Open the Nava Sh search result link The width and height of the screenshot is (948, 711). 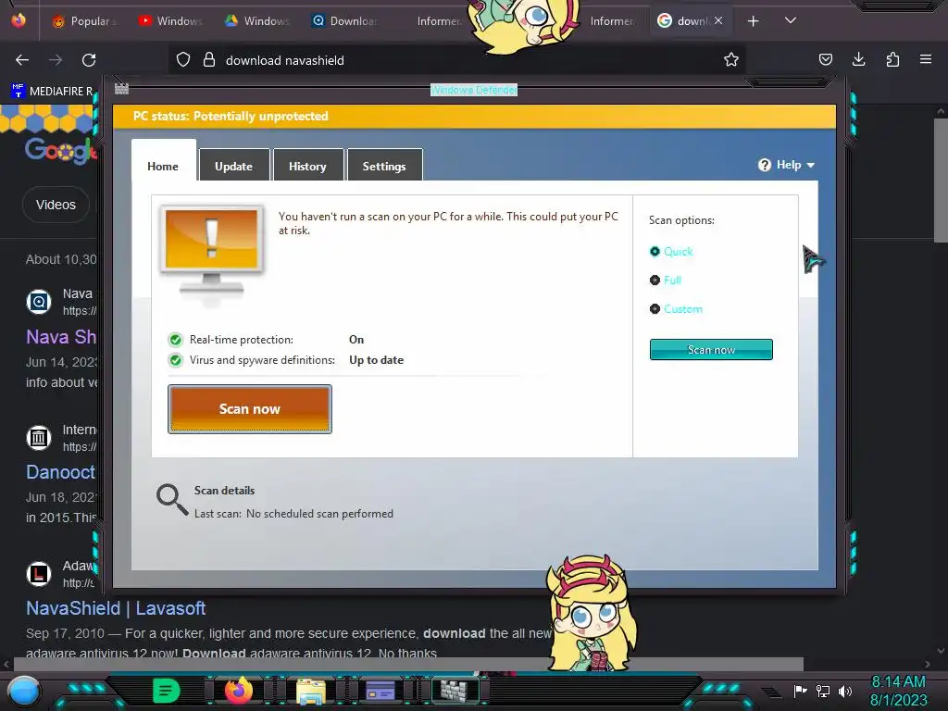click(61, 337)
